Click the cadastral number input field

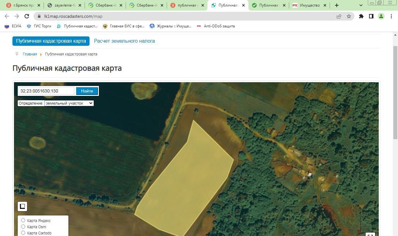[x=46, y=91]
